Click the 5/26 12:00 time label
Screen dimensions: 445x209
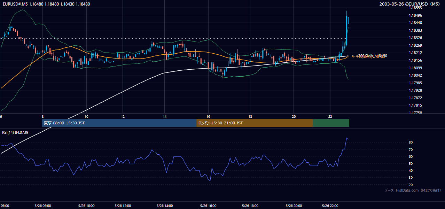point(122,206)
